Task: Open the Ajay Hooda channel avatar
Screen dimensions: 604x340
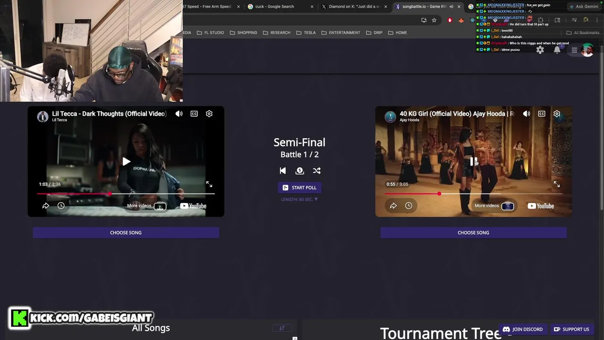Action: (x=390, y=117)
